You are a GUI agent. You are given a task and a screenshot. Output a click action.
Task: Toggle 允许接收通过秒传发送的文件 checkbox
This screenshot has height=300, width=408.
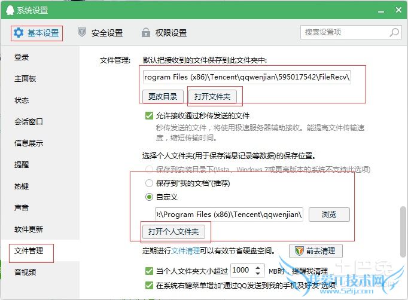[149, 115]
